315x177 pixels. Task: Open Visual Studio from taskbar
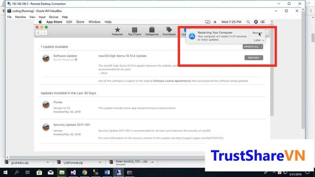click(73, 173)
